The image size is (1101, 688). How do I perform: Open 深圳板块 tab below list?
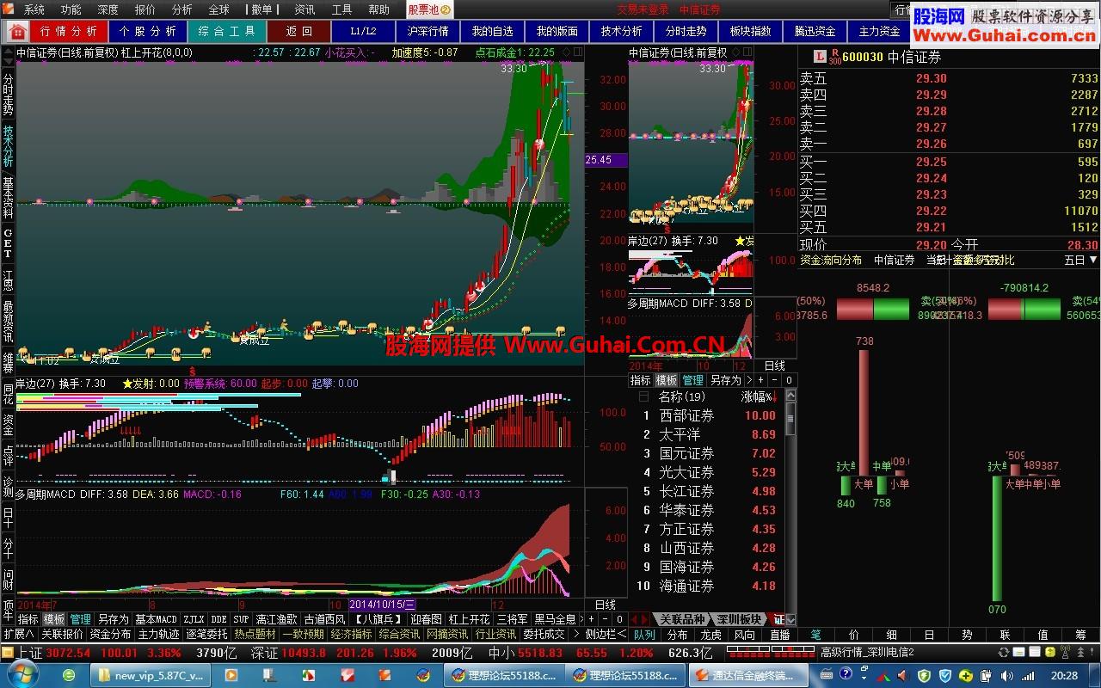(x=738, y=619)
